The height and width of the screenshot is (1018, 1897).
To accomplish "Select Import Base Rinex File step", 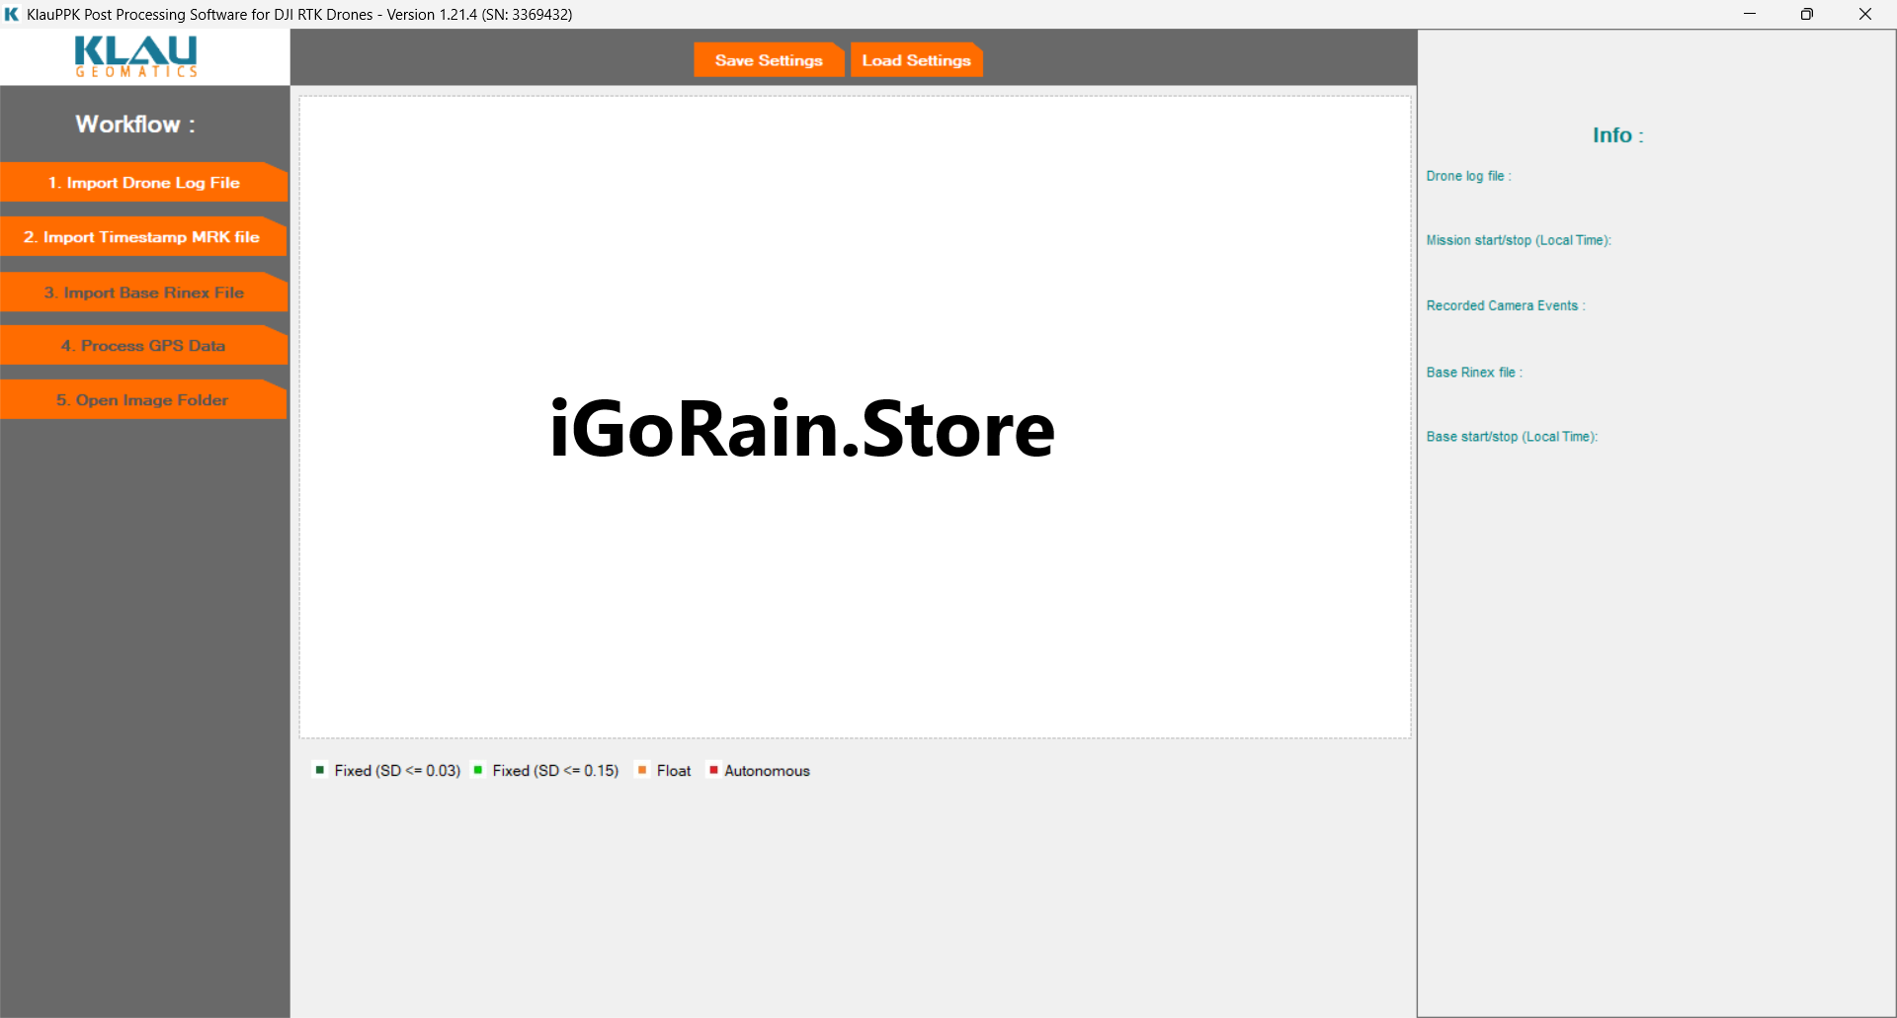I will point(144,293).
